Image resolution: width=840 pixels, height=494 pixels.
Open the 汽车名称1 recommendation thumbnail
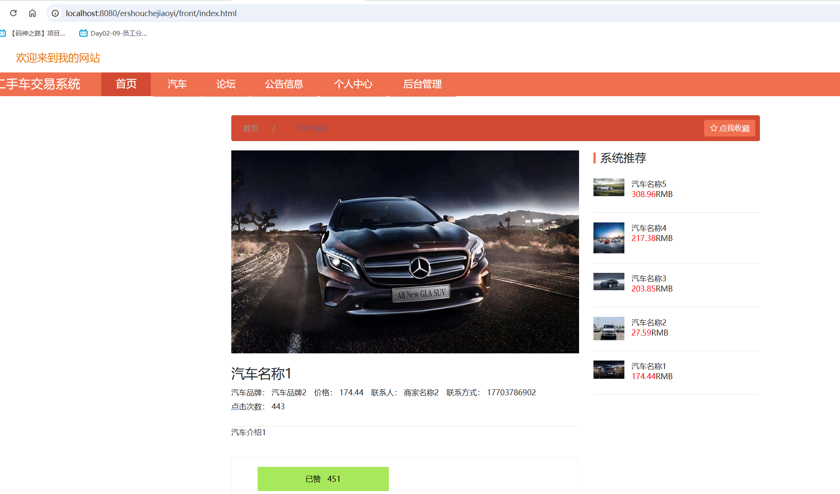pos(609,369)
